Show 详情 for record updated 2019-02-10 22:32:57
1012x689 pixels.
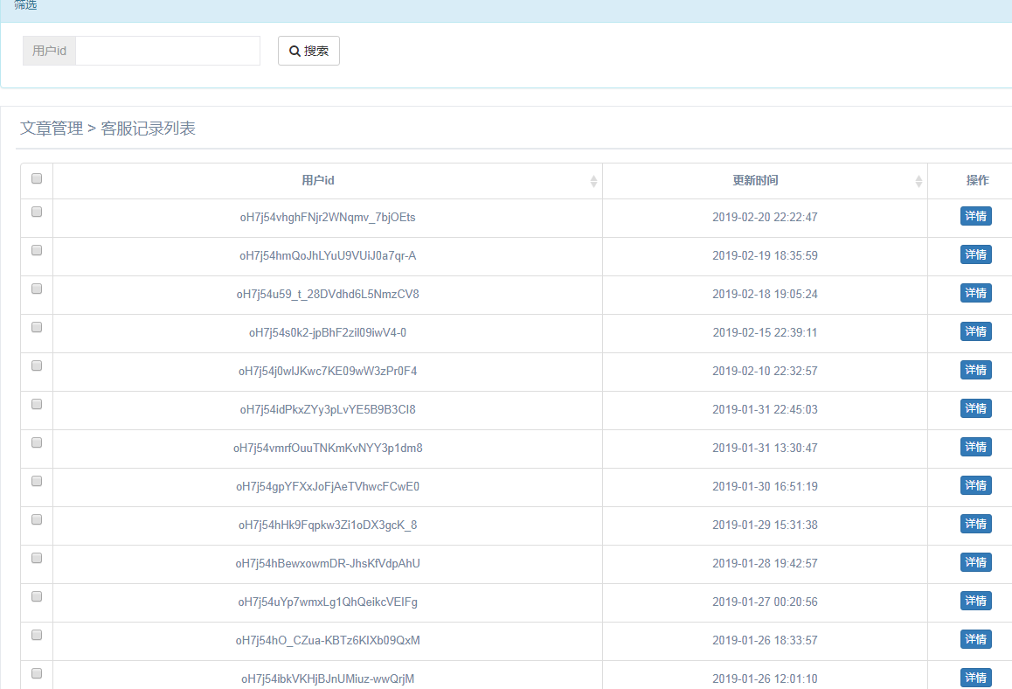975,371
